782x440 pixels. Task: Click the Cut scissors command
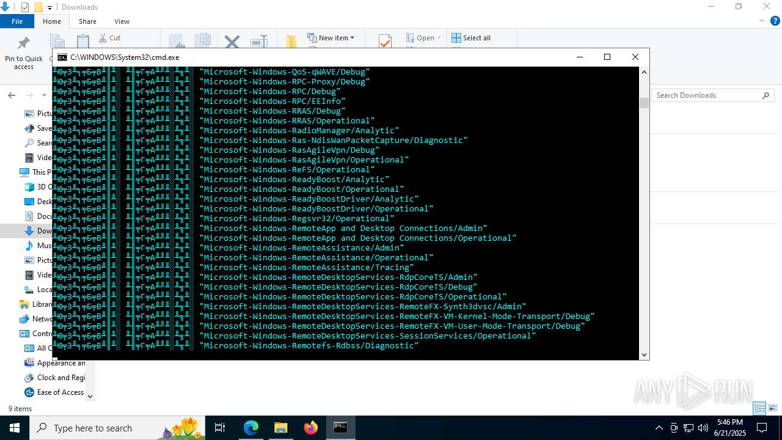click(x=110, y=38)
